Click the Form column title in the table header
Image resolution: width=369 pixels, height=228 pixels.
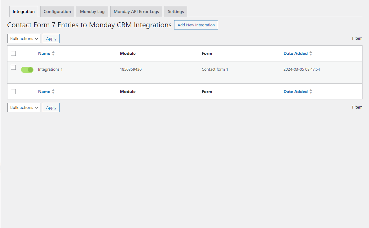(207, 53)
